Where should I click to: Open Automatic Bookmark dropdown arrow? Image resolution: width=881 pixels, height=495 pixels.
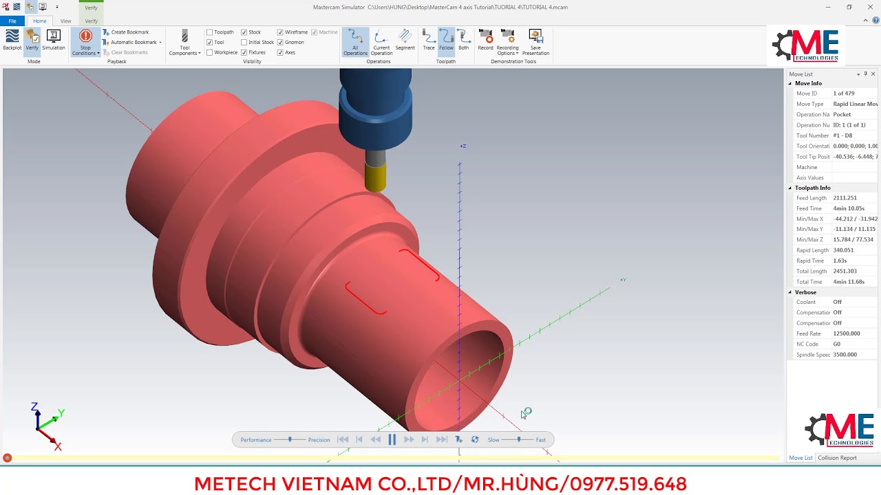(x=160, y=43)
